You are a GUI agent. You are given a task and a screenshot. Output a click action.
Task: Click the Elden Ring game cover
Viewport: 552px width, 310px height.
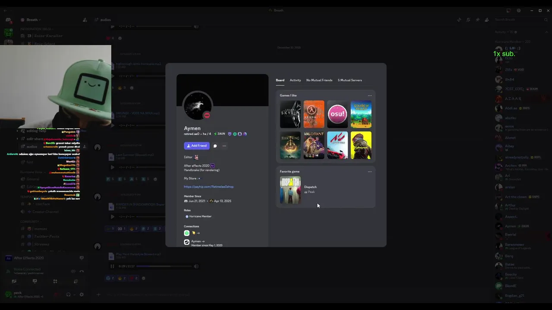tap(290, 146)
